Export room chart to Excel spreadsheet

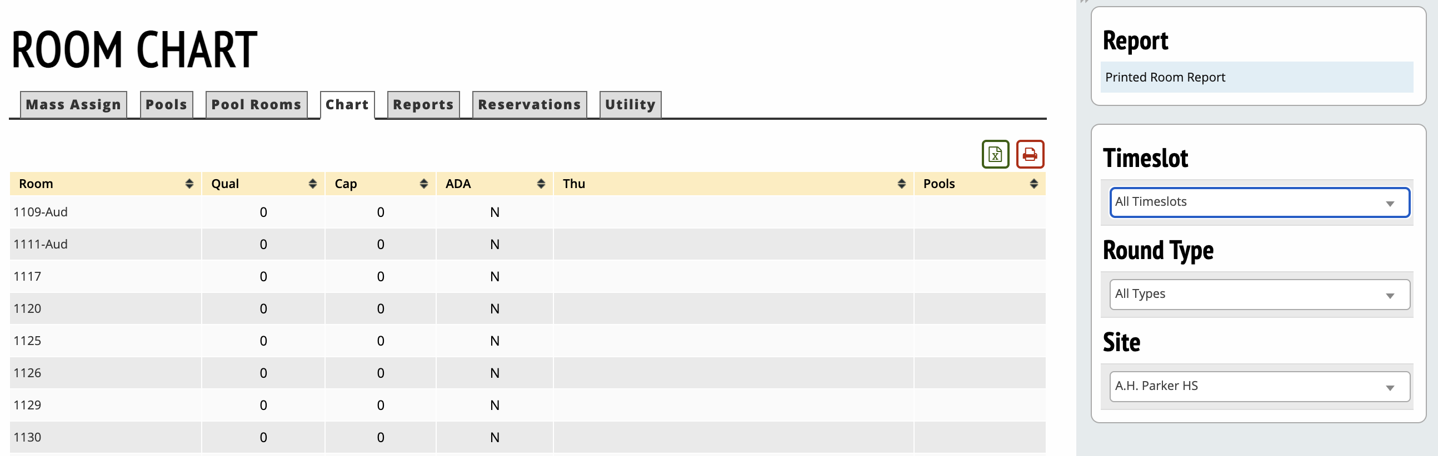[x=995, y=154]
